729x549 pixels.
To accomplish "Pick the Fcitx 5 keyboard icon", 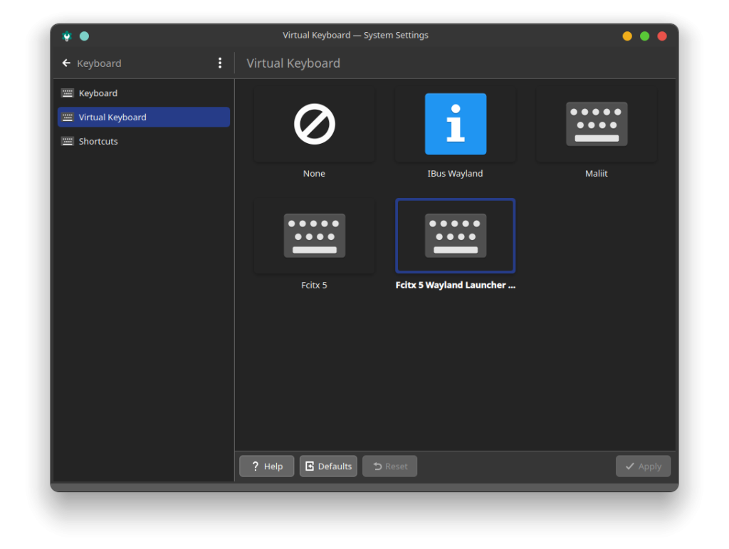I will 314,236.
